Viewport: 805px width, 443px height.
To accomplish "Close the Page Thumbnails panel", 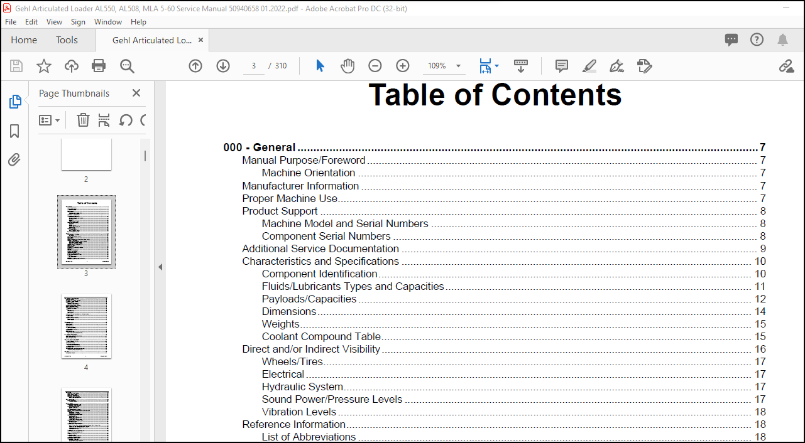I will pos(136,93).
